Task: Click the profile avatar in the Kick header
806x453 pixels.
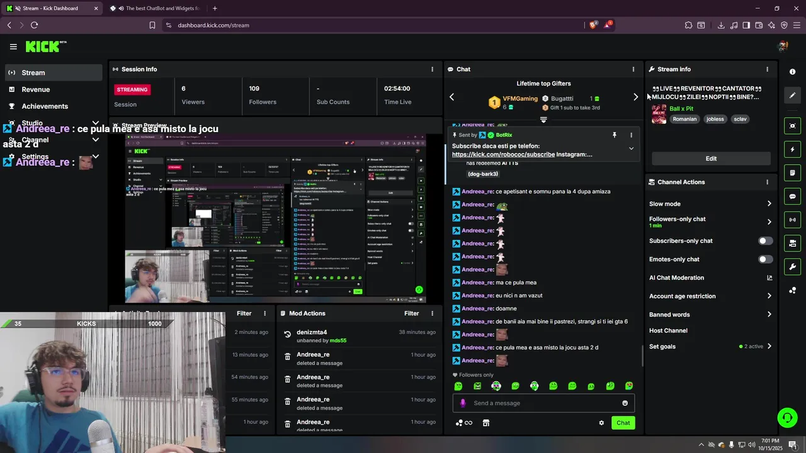Action: tap(783, 47)
